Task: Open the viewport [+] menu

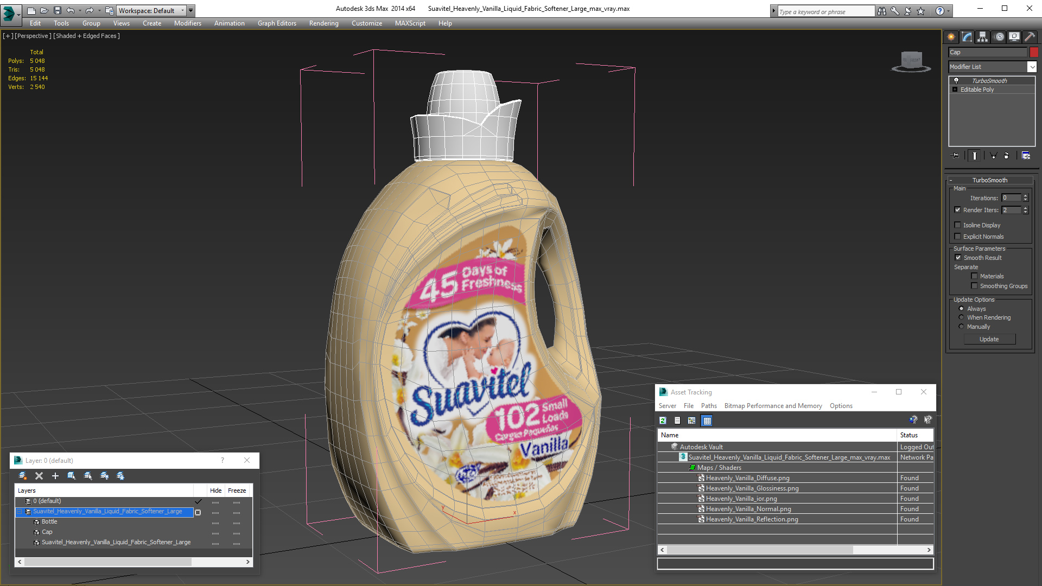Action: [8, 36]
